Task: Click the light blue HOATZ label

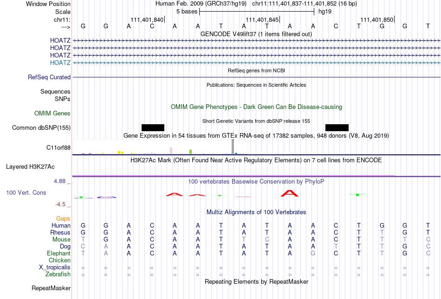Action: (60, 63)
